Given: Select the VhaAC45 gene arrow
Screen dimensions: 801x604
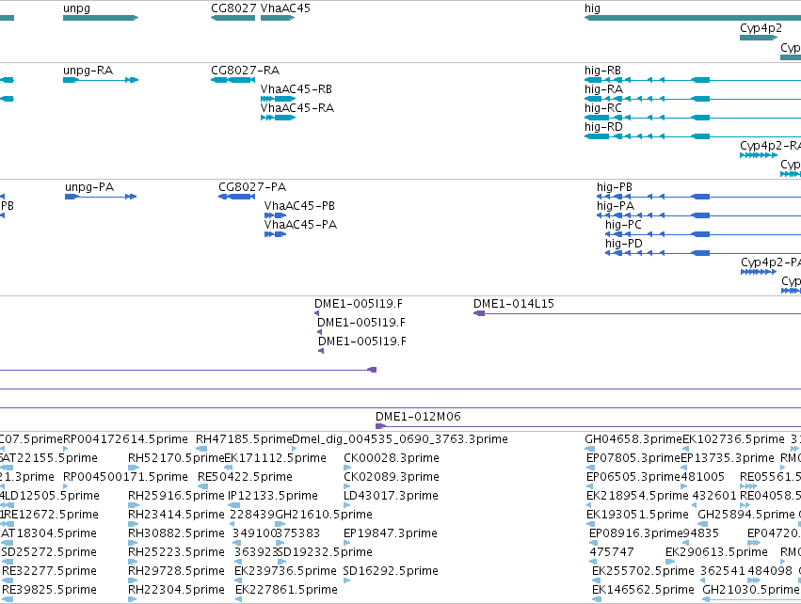Looking at the screenshot, I should pyautogui.click(x=278, y=18).
